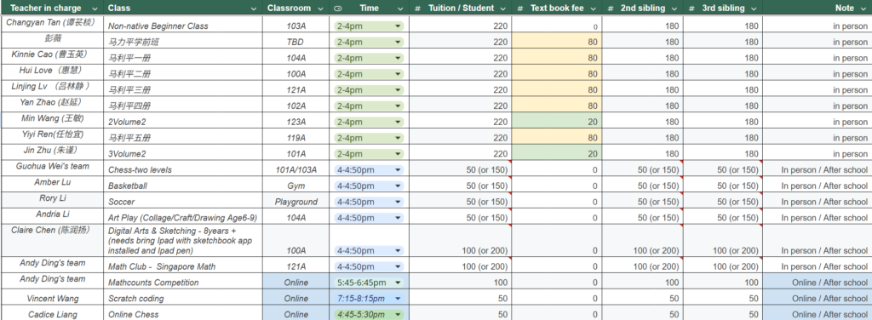Open the 4-4:50pm time chip for Chess-two levels
The image size is (872, 320).
point(369,170)
